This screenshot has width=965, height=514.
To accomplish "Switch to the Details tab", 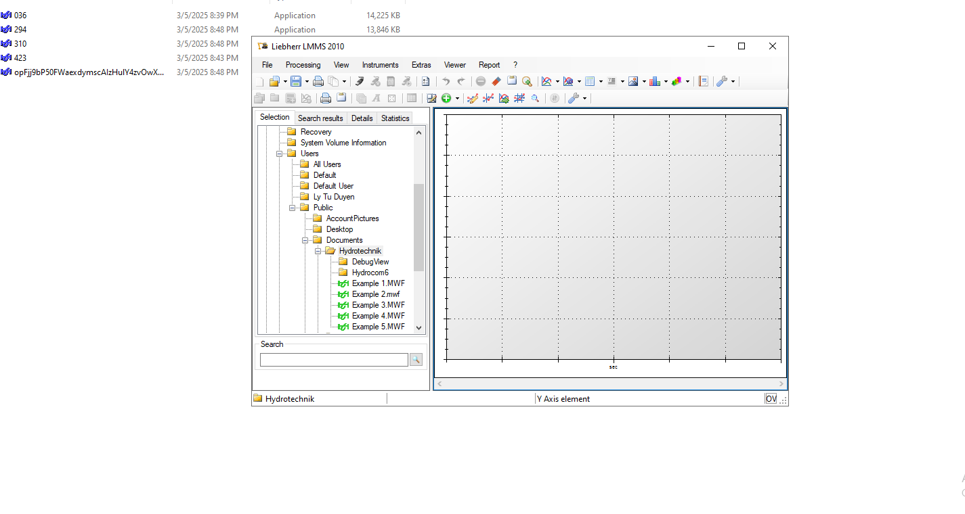I will [362, 118].
